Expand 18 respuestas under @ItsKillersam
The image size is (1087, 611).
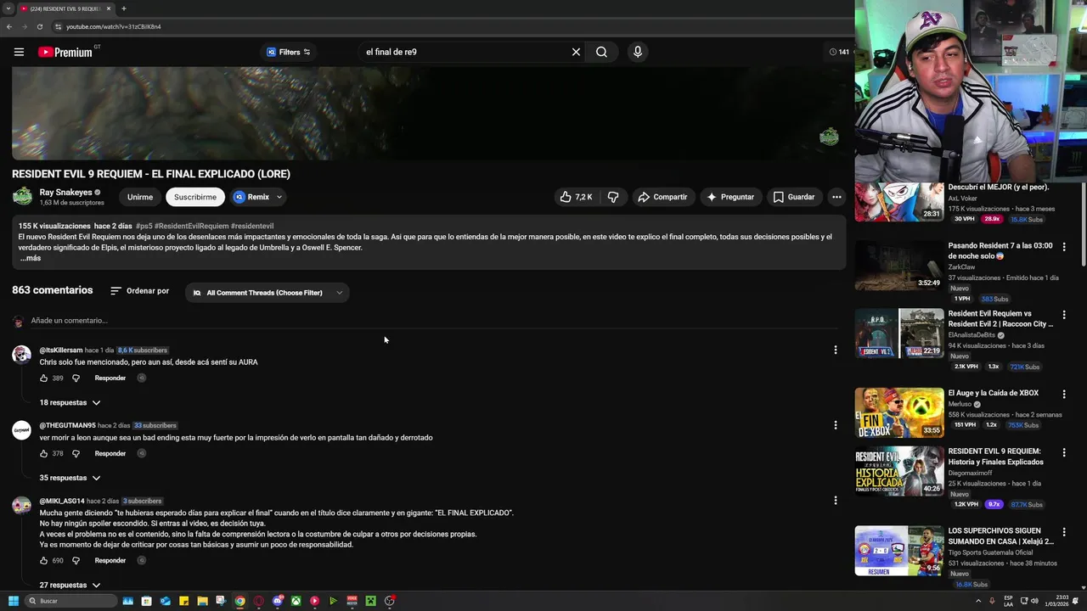coord(70,402)
